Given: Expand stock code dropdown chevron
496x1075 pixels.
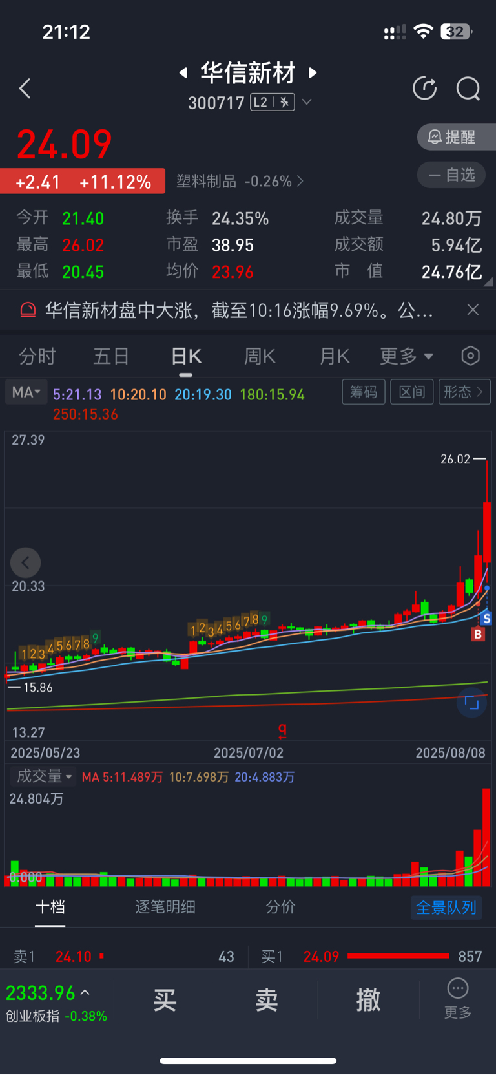Looking at the screenshot, I should click(x=307, y=102).
